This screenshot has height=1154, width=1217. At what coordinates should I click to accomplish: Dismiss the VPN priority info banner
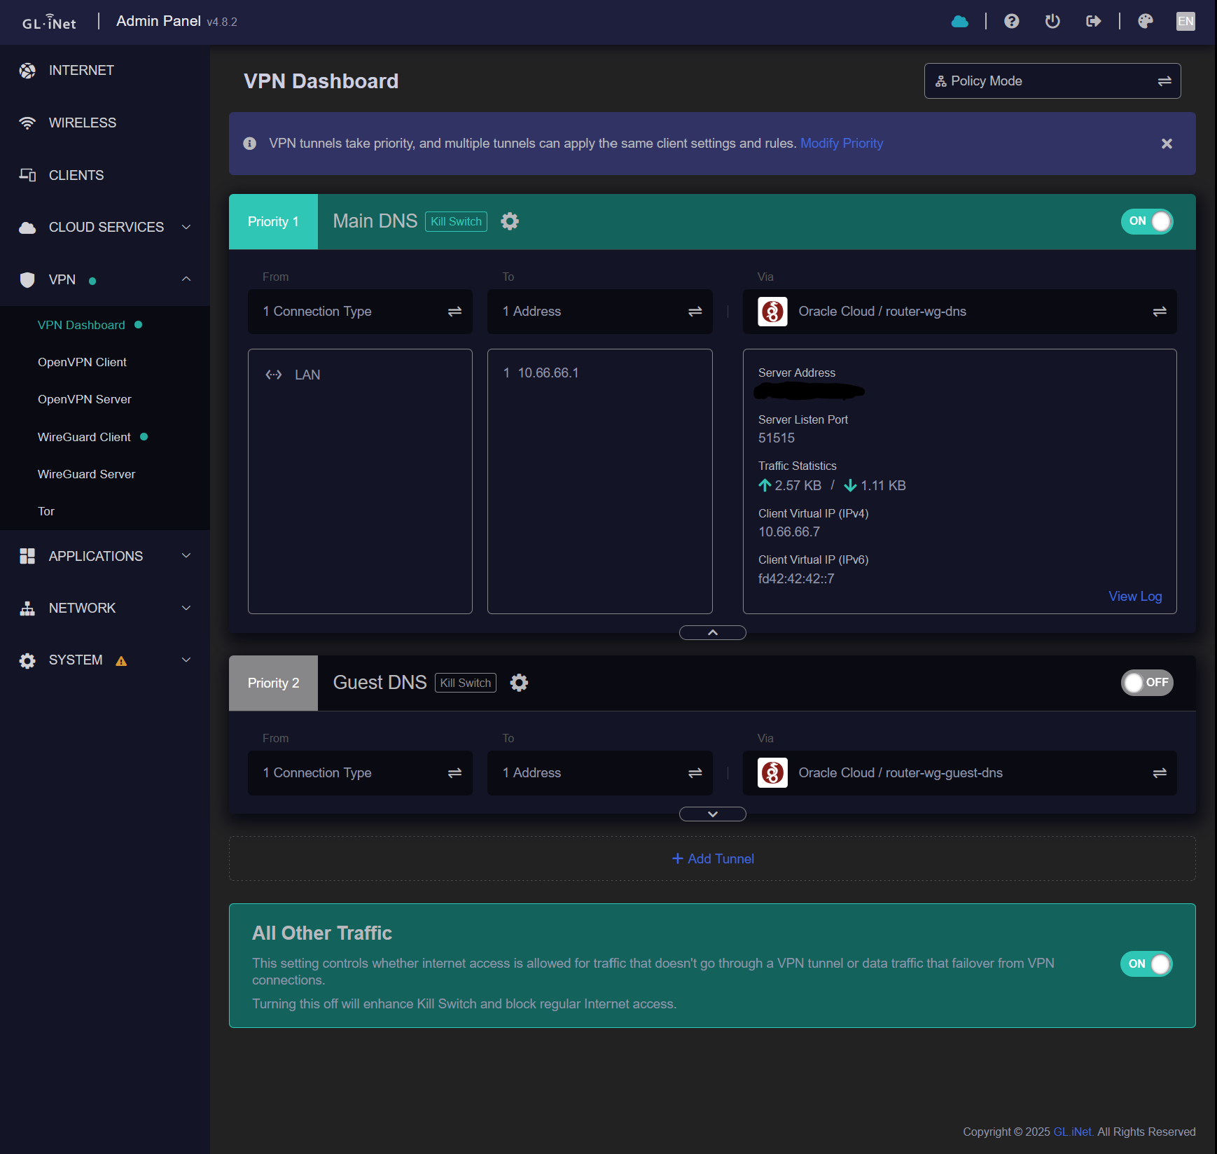tap(1167, 144)
